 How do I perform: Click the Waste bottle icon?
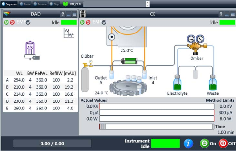pyautogui.click(x=213, y=83)
